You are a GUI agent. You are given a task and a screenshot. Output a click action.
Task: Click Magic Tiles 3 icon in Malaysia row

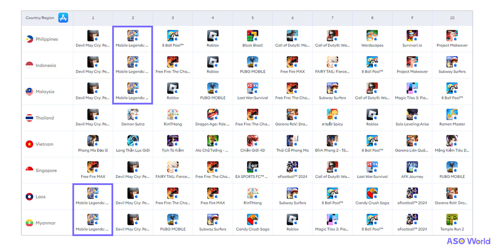click(x=412, y=88)
